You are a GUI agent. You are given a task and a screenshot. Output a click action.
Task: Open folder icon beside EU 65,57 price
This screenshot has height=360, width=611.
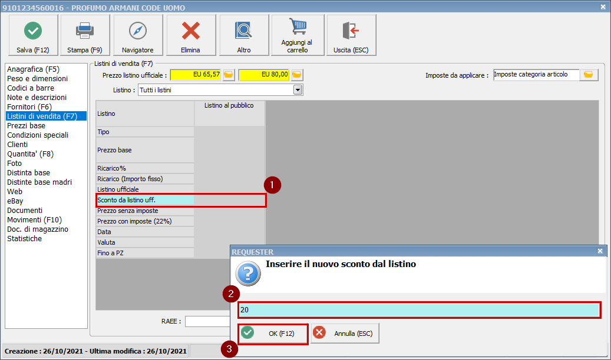pyautogui.click(x=229, y=75)
